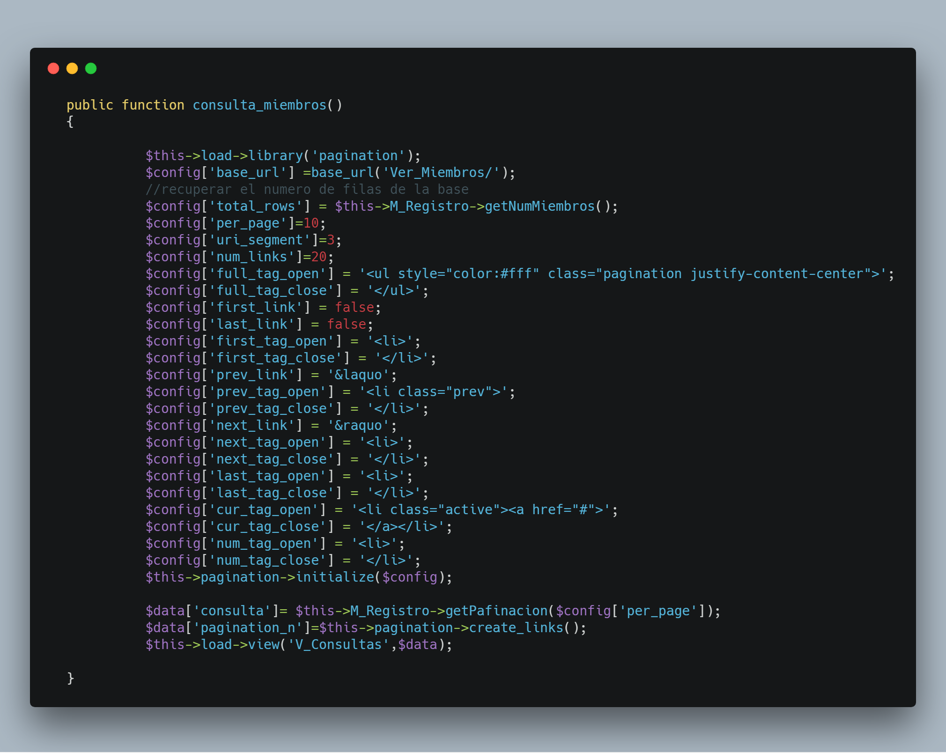Click the 'first_tag_close' config line
946x753 pixels.
[x=291, y=358]
